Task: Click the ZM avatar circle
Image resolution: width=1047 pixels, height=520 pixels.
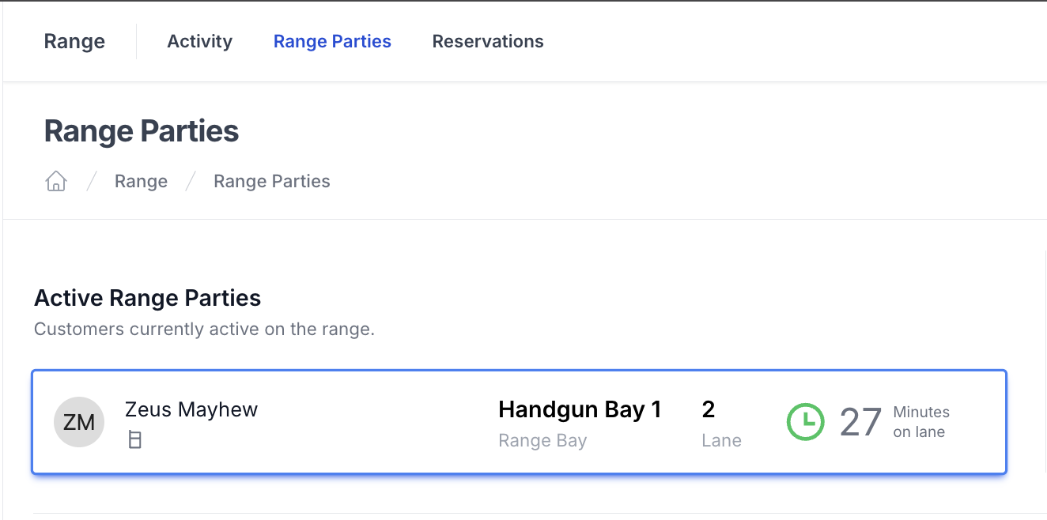Action: point(79,422)
